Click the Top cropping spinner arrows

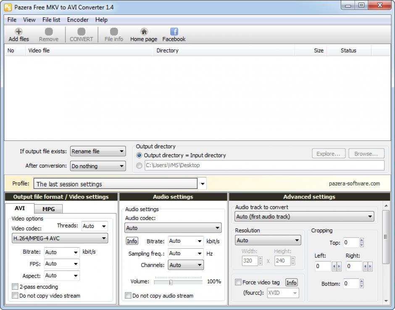click(x=362, y=242)
